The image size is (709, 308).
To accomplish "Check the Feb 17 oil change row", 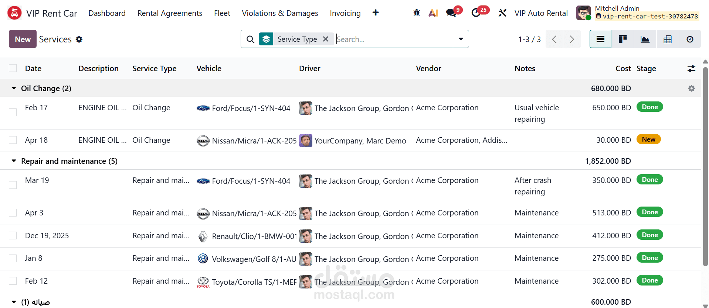I will pyautogui.click(x=13, y=112).
